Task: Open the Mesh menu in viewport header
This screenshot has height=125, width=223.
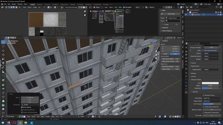Action: (x=43, y=117)
